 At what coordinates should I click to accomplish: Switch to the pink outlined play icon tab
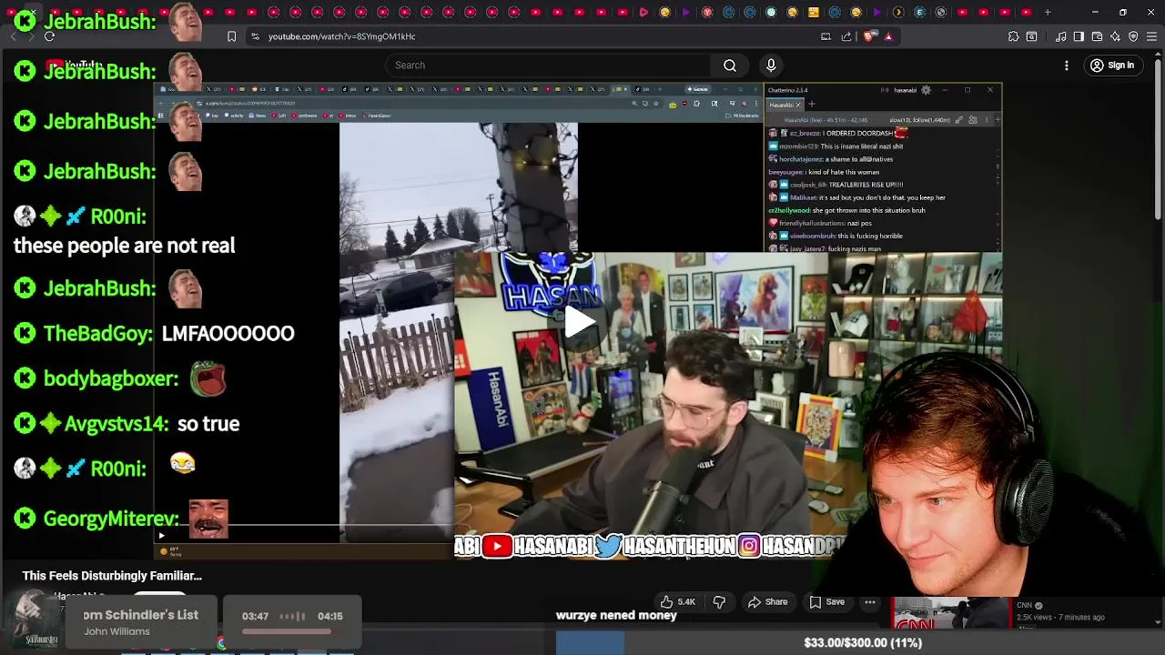click(643, 12)
